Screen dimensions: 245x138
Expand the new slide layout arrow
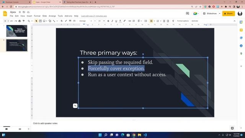pos(8,21)
